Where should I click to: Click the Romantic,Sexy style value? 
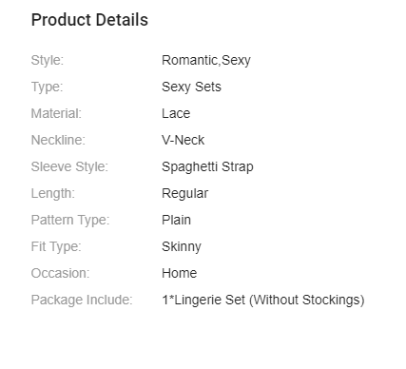click(206, 60)
